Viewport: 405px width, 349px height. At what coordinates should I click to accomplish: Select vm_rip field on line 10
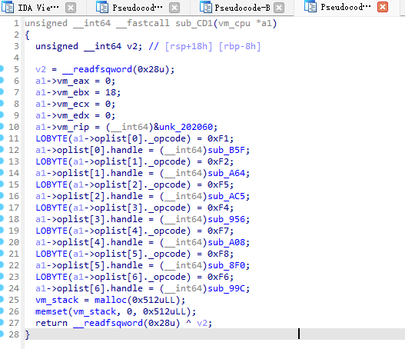point(73,127)
